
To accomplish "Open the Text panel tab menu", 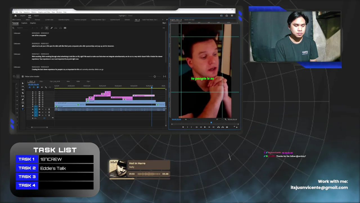I will pos(139,20).
